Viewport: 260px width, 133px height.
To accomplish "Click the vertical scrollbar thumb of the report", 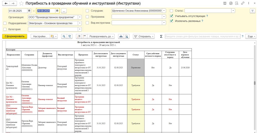I will point(255,83).
